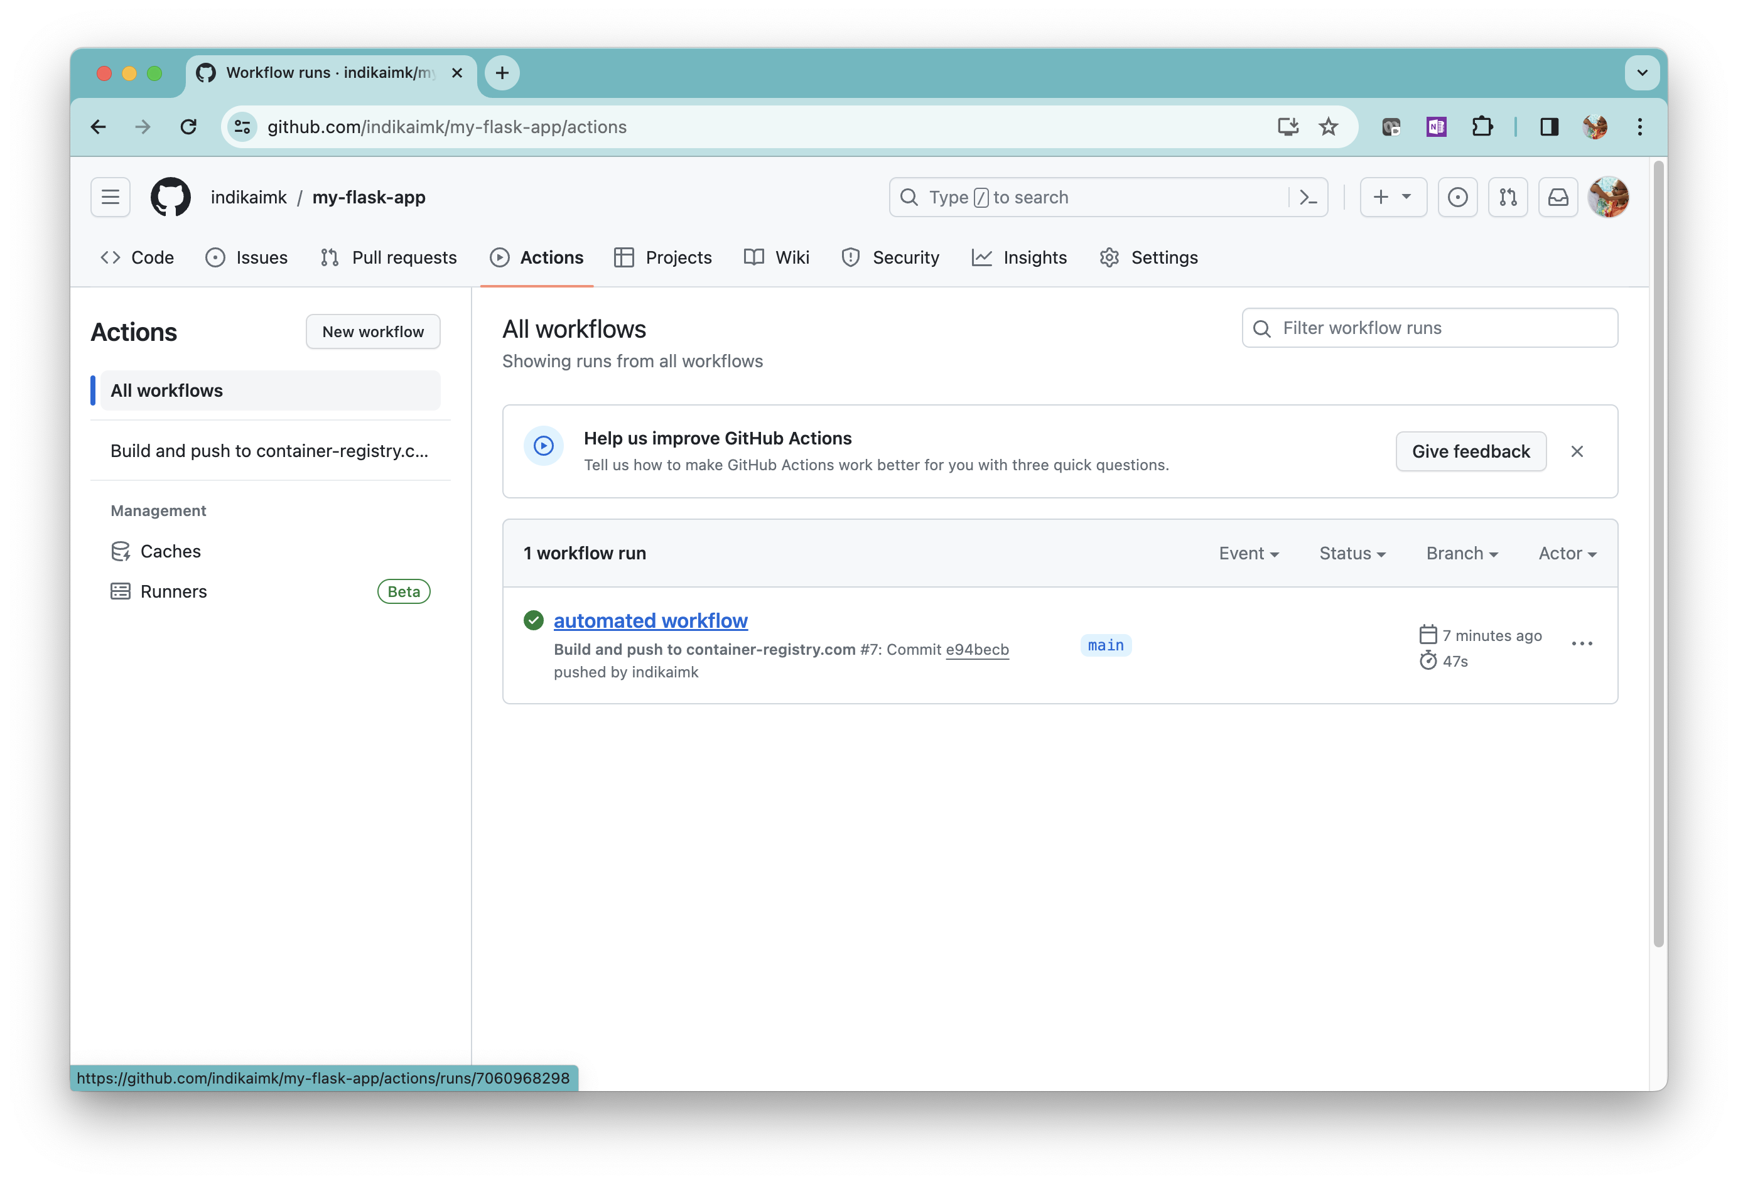View site information icon in address bar

(242, 127)
